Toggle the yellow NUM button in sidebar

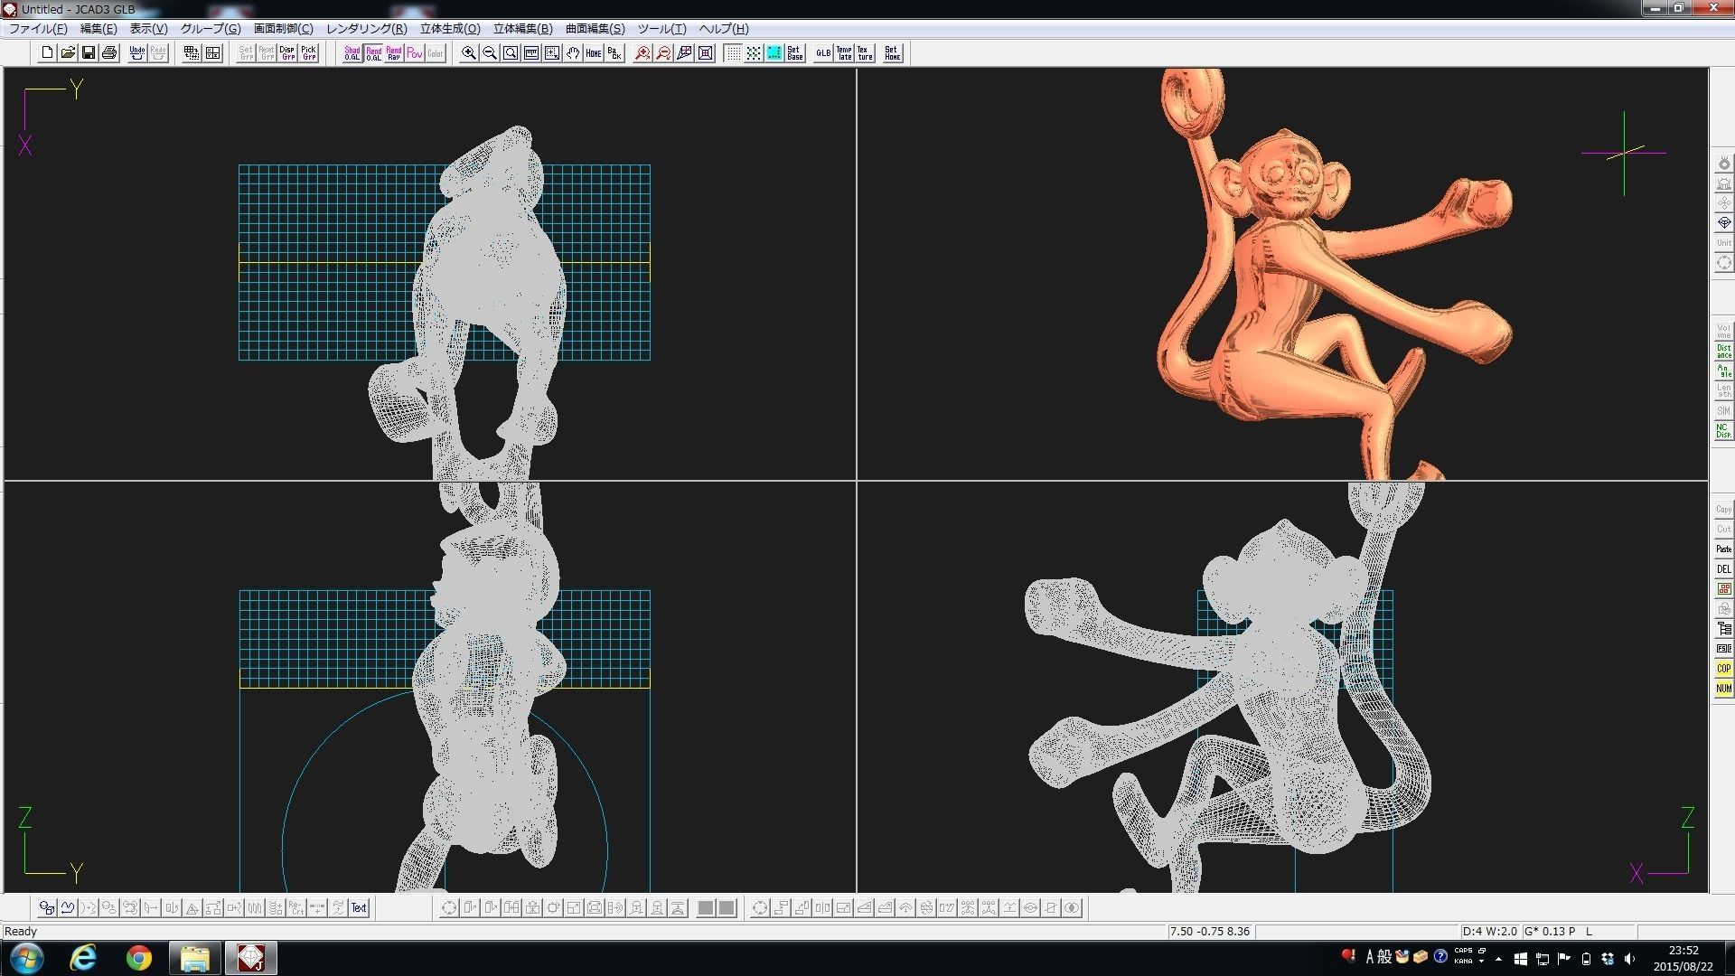(x=1724, y=689)
